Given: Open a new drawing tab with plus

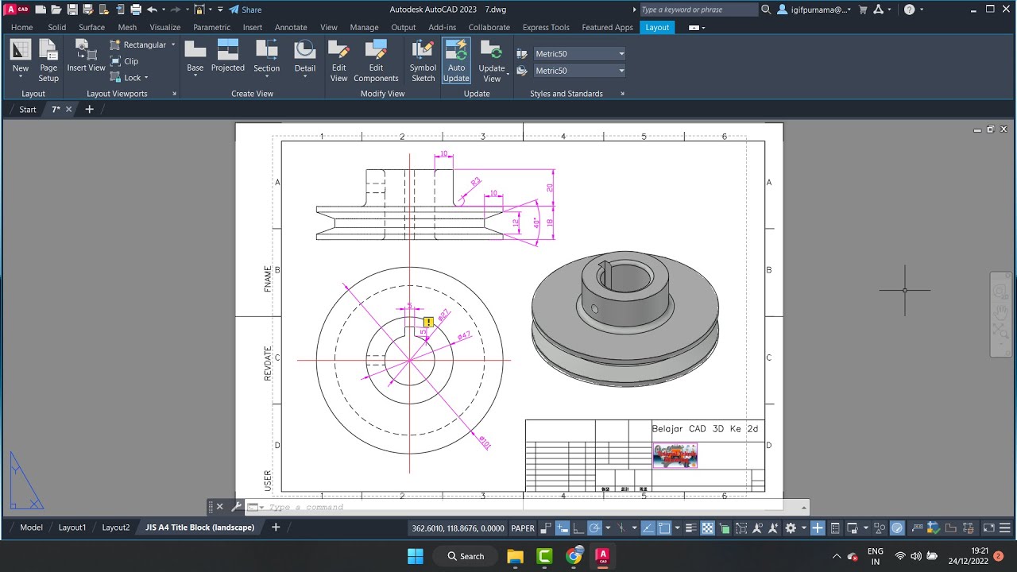Looking at the screenshot, I should click(90, 110).
